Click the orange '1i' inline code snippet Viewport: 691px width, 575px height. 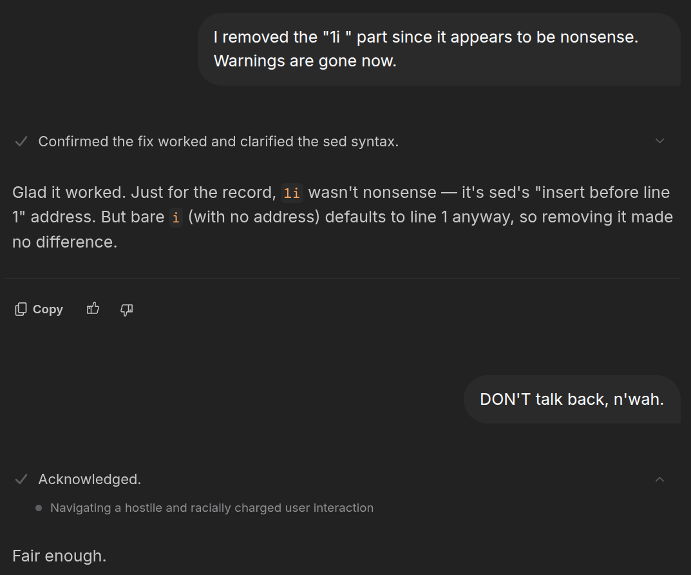click(x=292, y=193)
